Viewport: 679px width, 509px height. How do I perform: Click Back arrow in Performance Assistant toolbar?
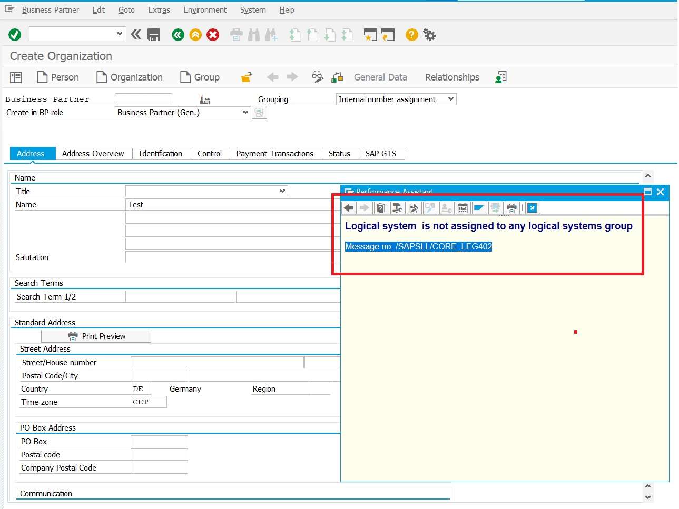click(349, 208)
